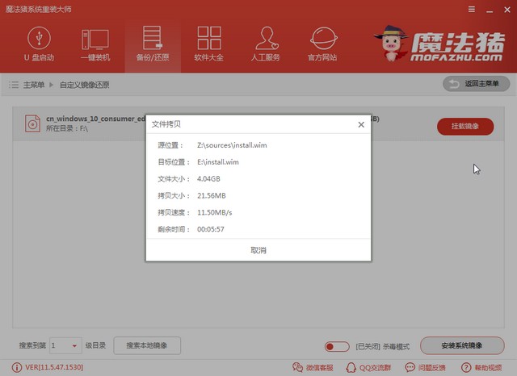This screenshot has width=517, height=376.
Task: Click 返回主菜单 to return to main menu
Action: (x=477, y=84)
